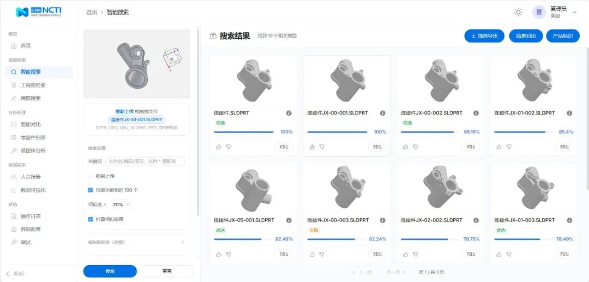Click the 筛选导出 button
The image size is (589, 282).
pyautogui.click(x=484, y=36)
